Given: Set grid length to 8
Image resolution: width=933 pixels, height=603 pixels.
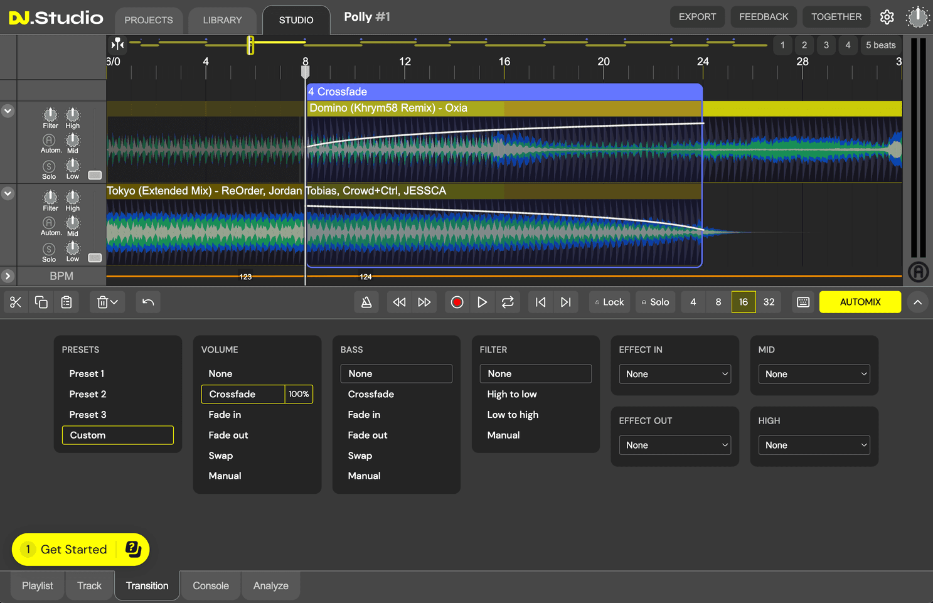Looking at the screenshot, I should point(718,302).
